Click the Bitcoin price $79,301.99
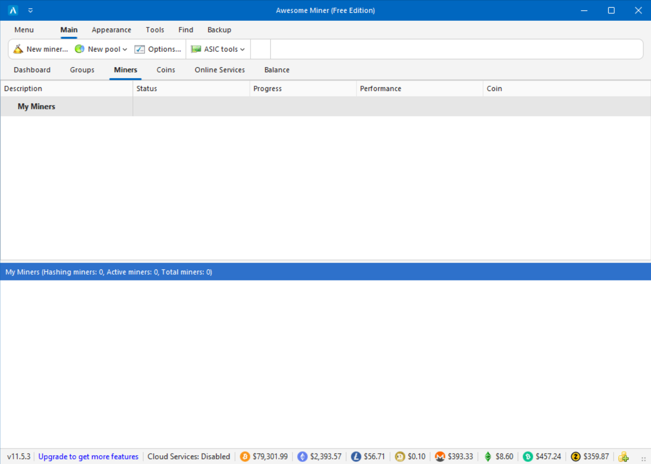Viewport: 651px width, 464px height. pyautogui.click(x=270, y=457)
